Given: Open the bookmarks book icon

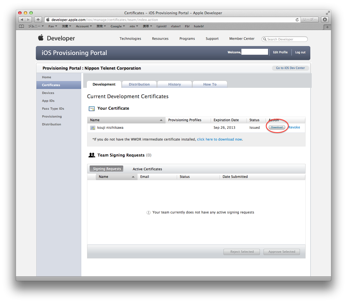Looking at the screenshot, I should (x=22, y=26).
